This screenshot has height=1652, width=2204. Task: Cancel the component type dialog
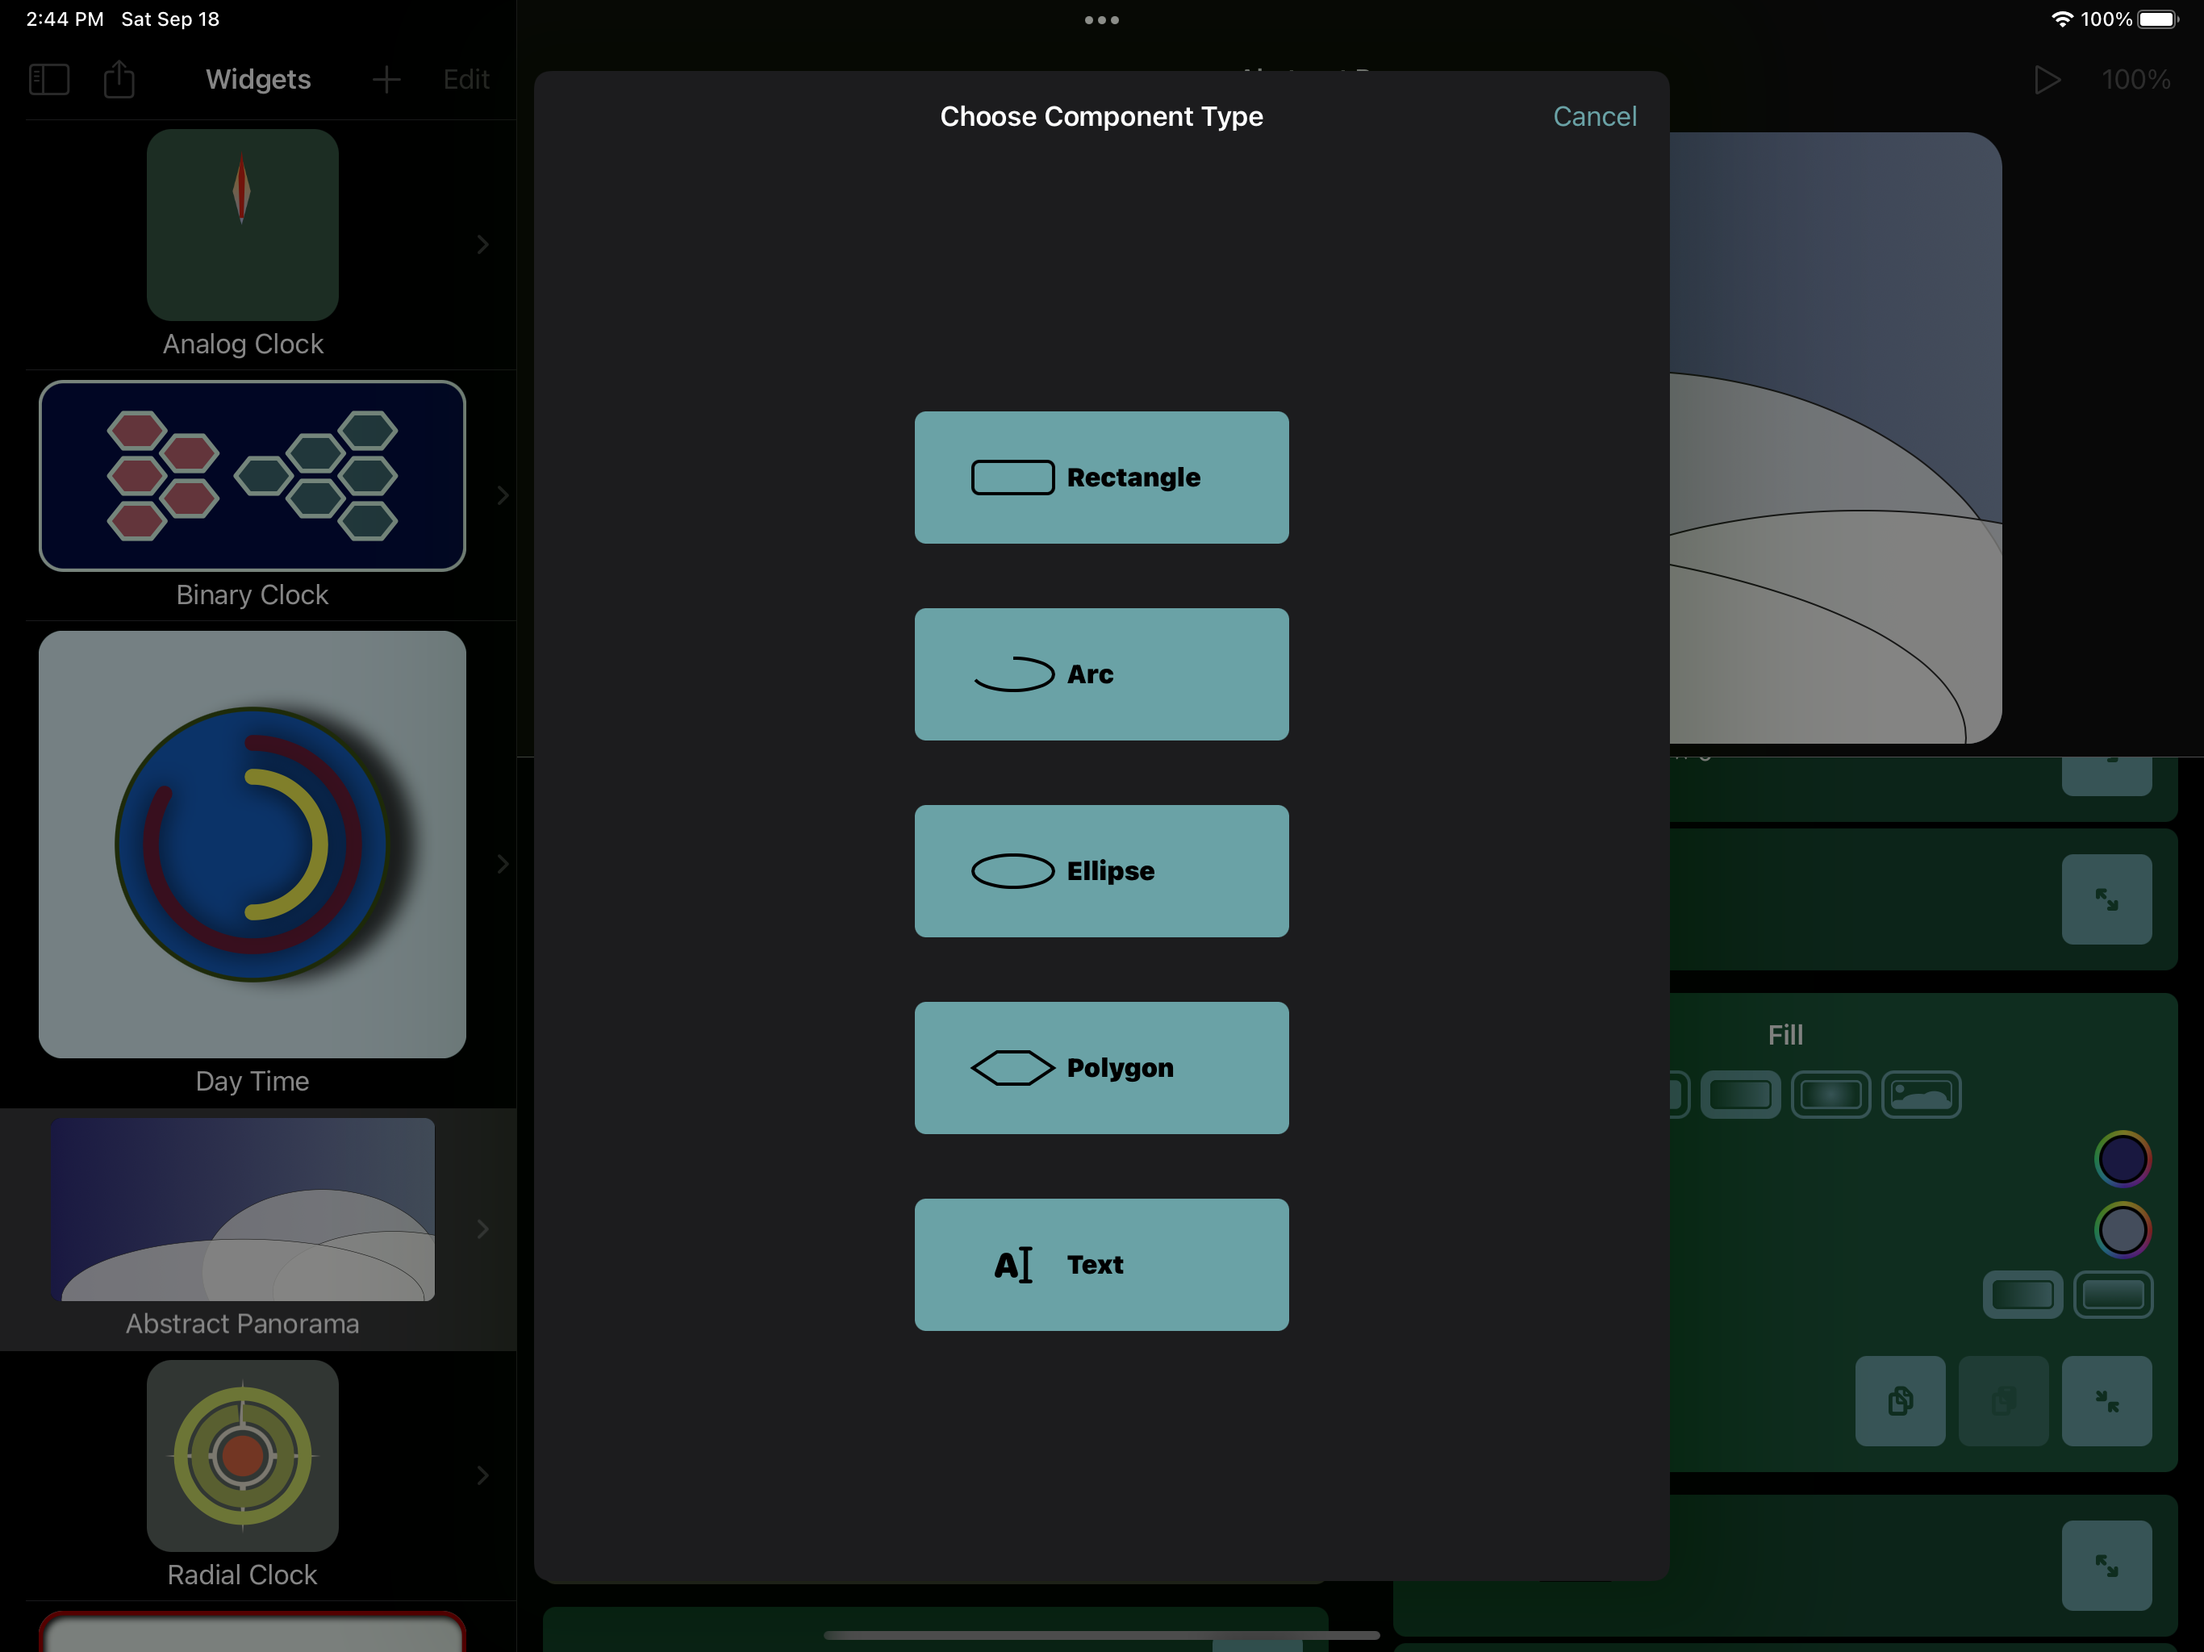click(x=1593, y=117)
